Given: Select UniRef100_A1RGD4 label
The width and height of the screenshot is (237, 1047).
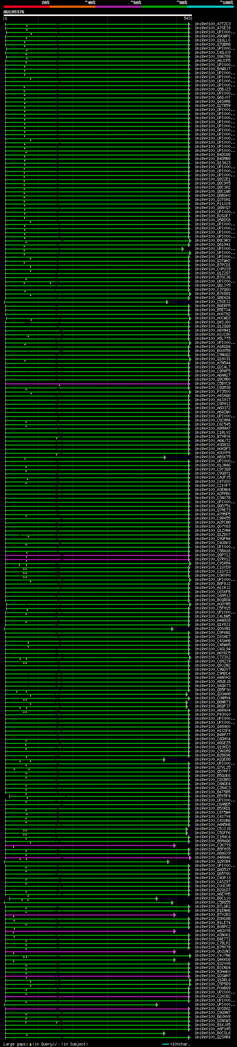Looking at the screenshot, I should click(213, 347).
